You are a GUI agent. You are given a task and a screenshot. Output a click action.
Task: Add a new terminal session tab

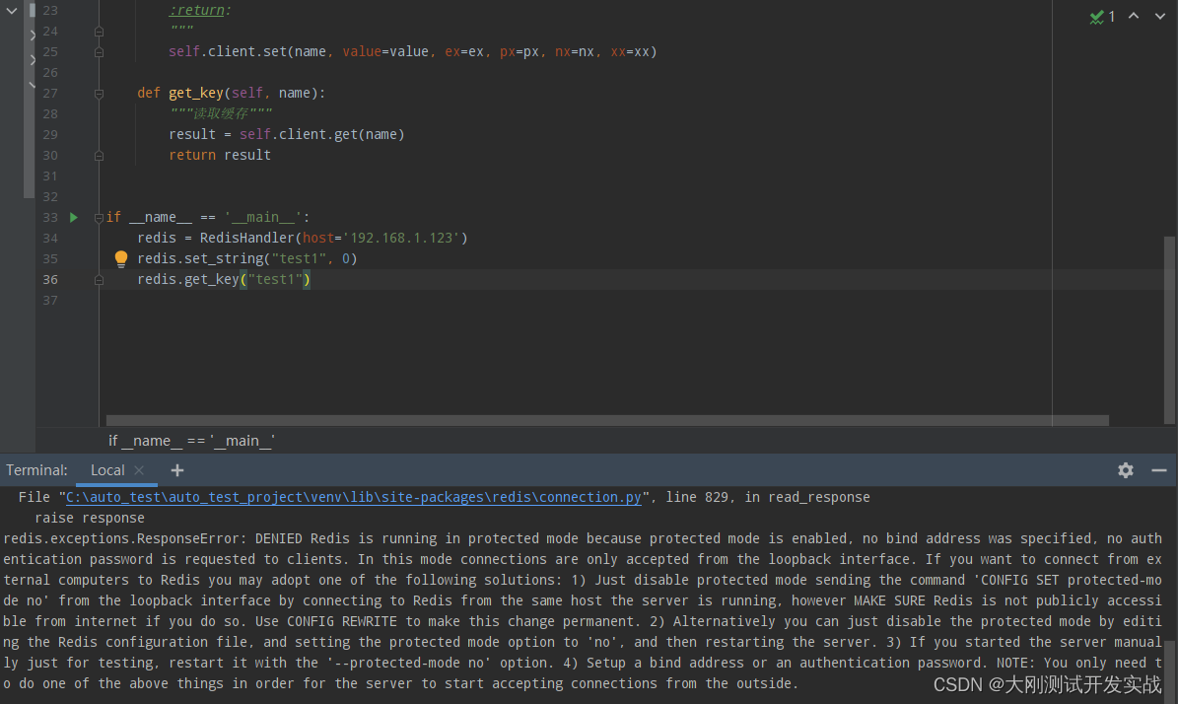coord(177,470)
